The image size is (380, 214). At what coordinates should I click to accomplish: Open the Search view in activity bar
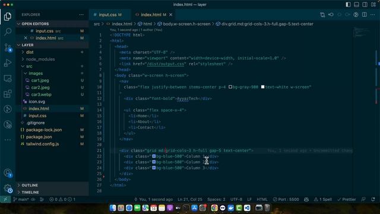[8, 32]
